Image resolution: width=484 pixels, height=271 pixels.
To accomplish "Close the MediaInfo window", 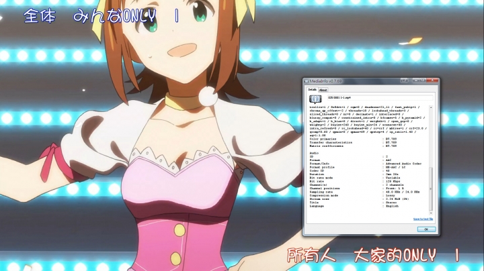I will coord(432,80).
